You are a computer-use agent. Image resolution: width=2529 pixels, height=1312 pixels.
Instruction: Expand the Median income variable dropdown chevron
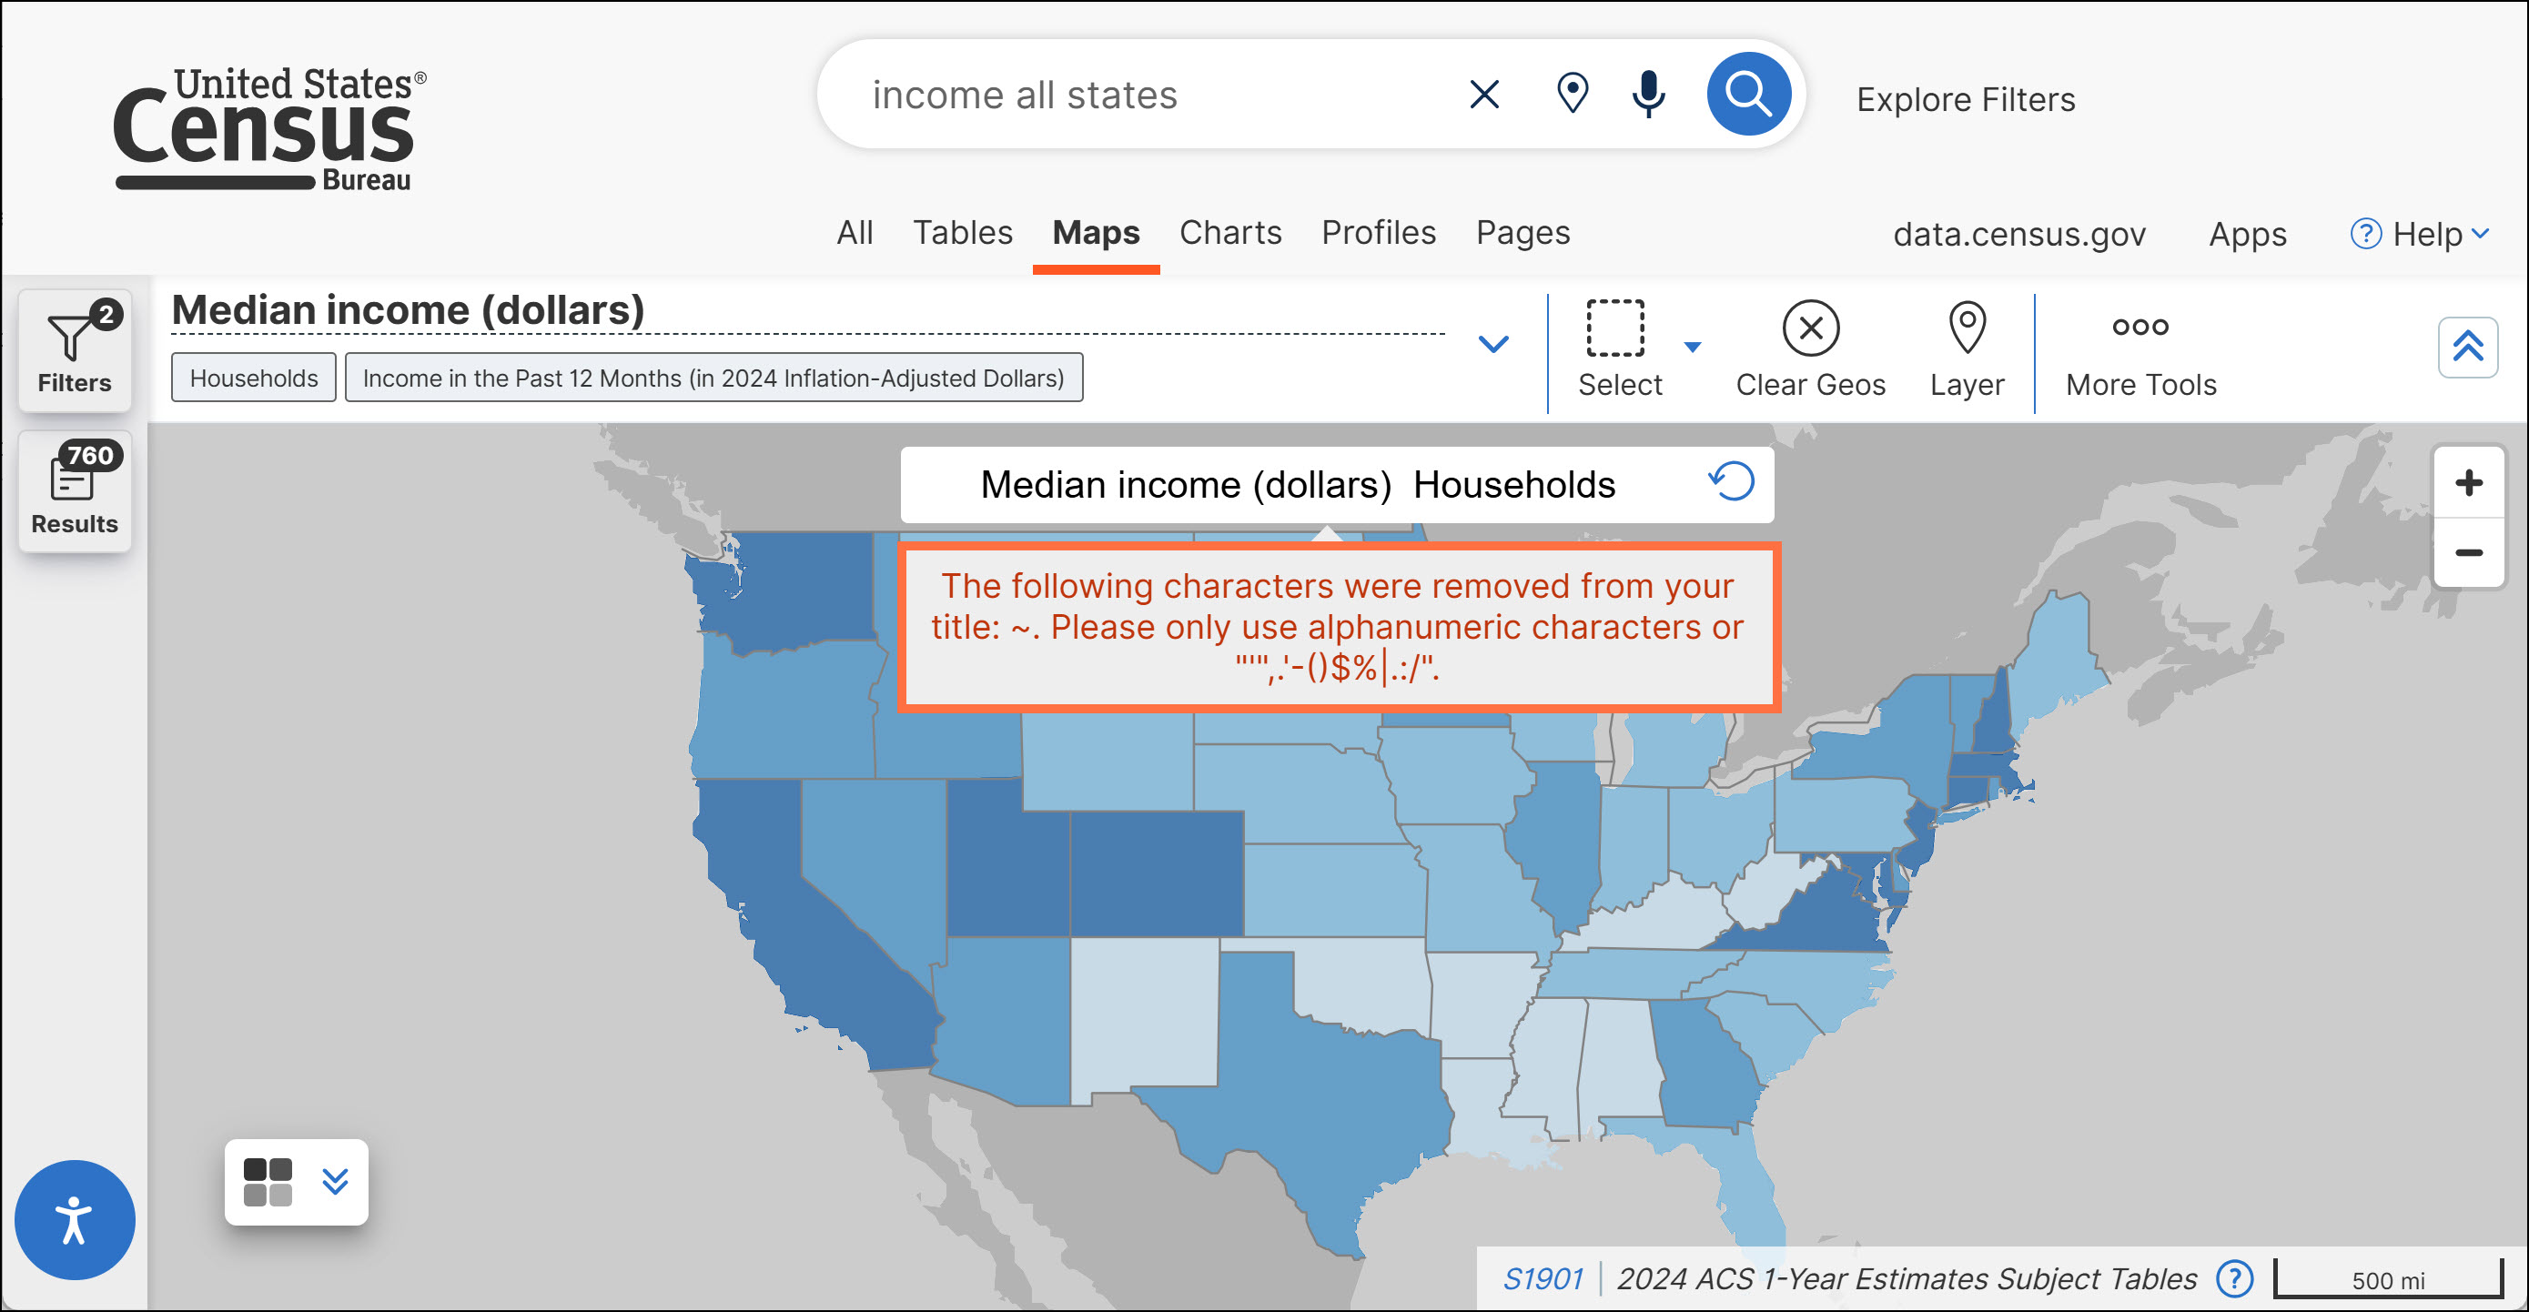(x=1492, y=345)
